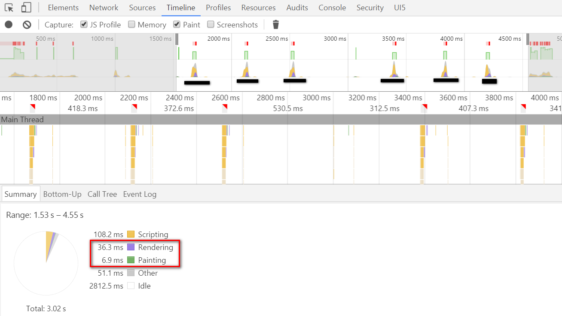The height and width of the screenshot is (316, 562).
Task: Click the green Painting legend swatch
Action: coord(131,260)
